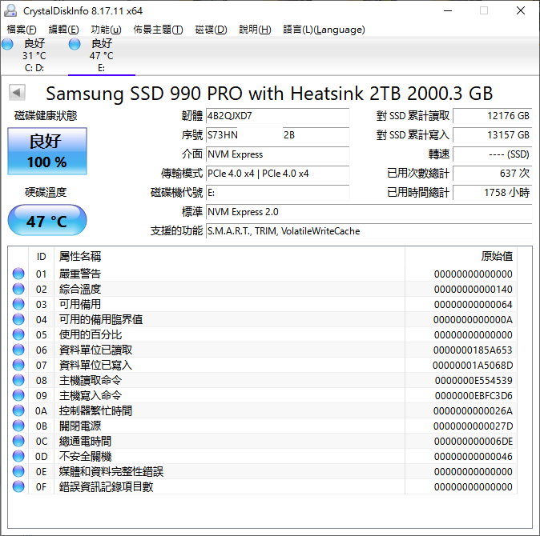Select raw value 0000000185A653

tap(473, 350)
